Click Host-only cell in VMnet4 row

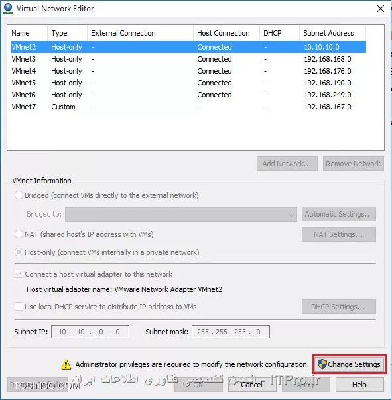[66, 71]
